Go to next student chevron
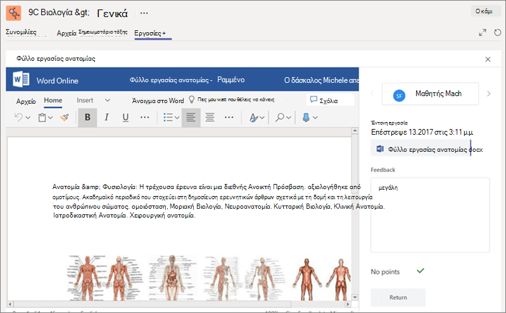 (x=488, y=94)
